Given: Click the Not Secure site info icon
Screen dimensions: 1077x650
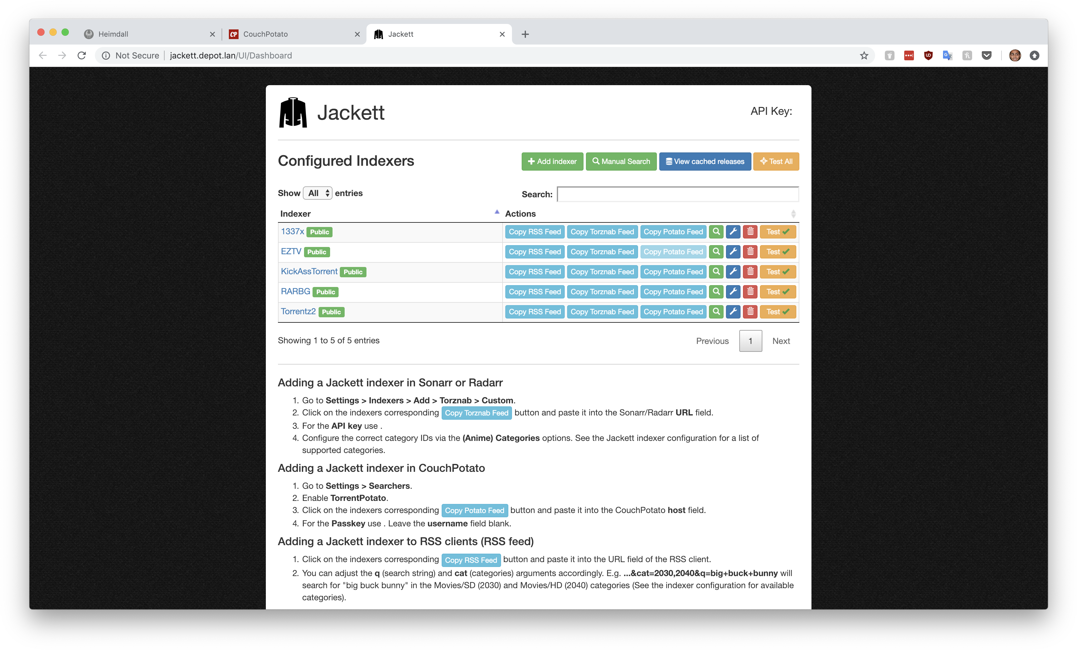Looking at the screenshot, I should (106, 55).
